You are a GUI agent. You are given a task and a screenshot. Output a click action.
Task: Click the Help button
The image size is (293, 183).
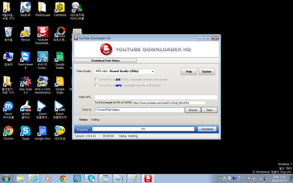(x=188, y=72)
